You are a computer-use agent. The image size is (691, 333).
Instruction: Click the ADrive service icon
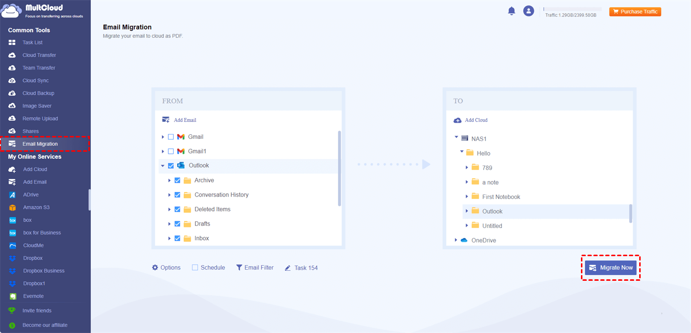(12, 195)
